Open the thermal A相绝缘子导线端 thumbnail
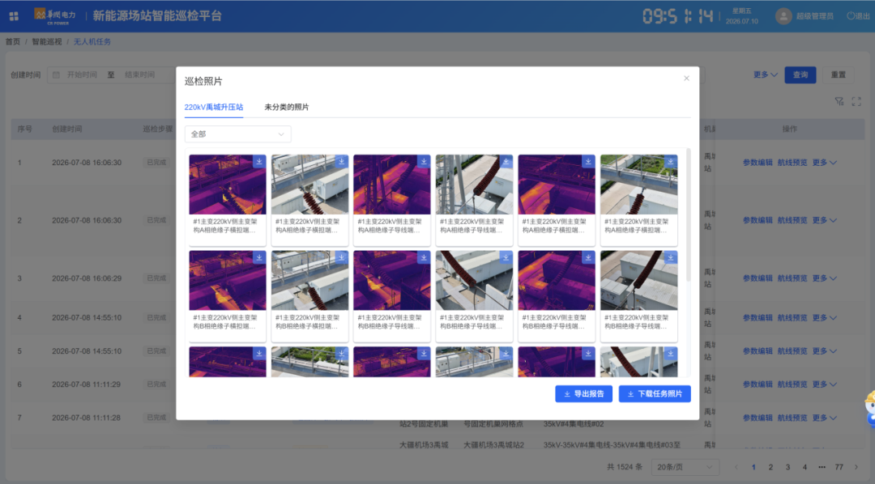This screenshot has width=875, height=484. 392,185
